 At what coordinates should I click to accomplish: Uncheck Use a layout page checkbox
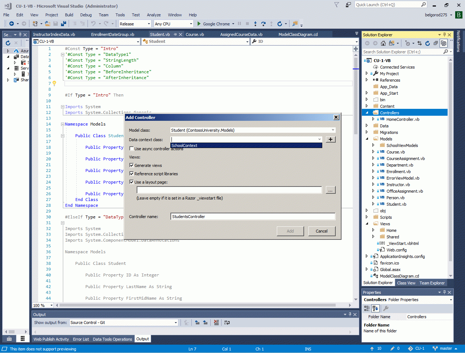(132, 182)
